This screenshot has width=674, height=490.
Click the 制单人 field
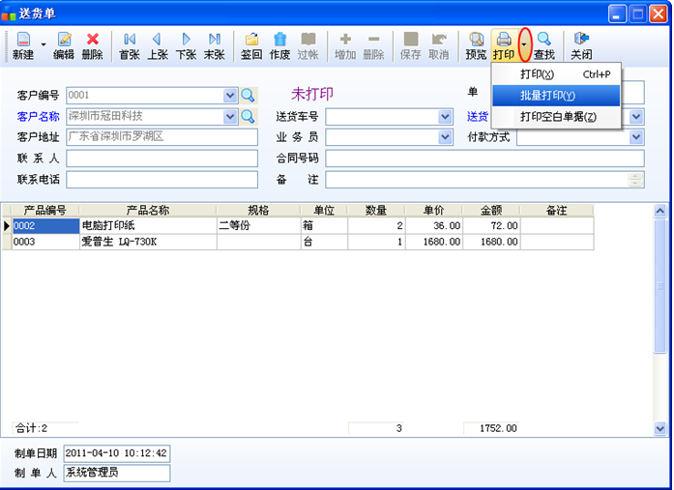pos(116,473)
